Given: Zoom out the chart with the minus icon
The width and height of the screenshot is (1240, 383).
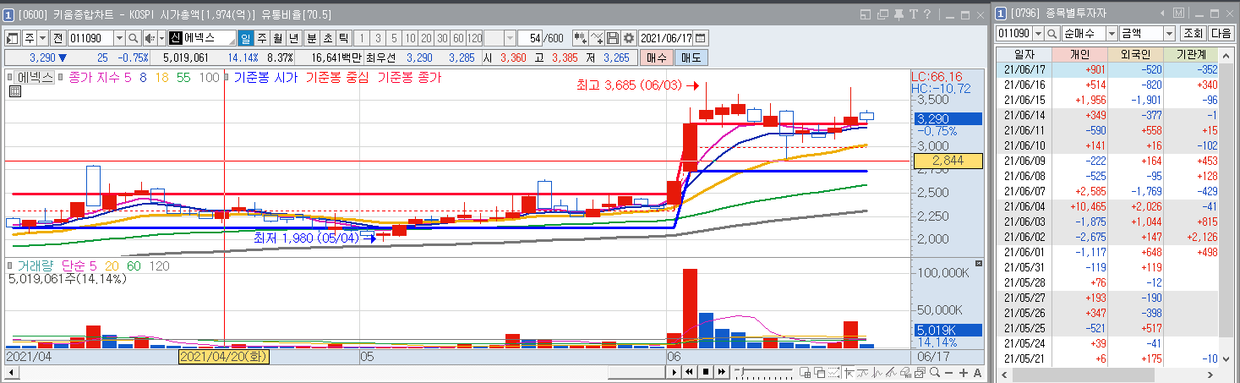Looking at the screenshot, I should tap(948, 372).
